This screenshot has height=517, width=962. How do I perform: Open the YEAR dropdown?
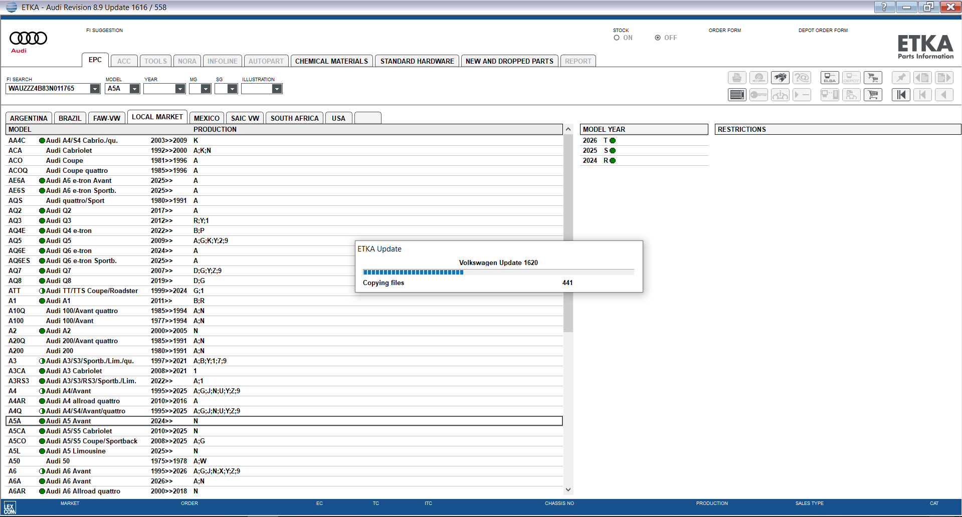coord(180,89)
